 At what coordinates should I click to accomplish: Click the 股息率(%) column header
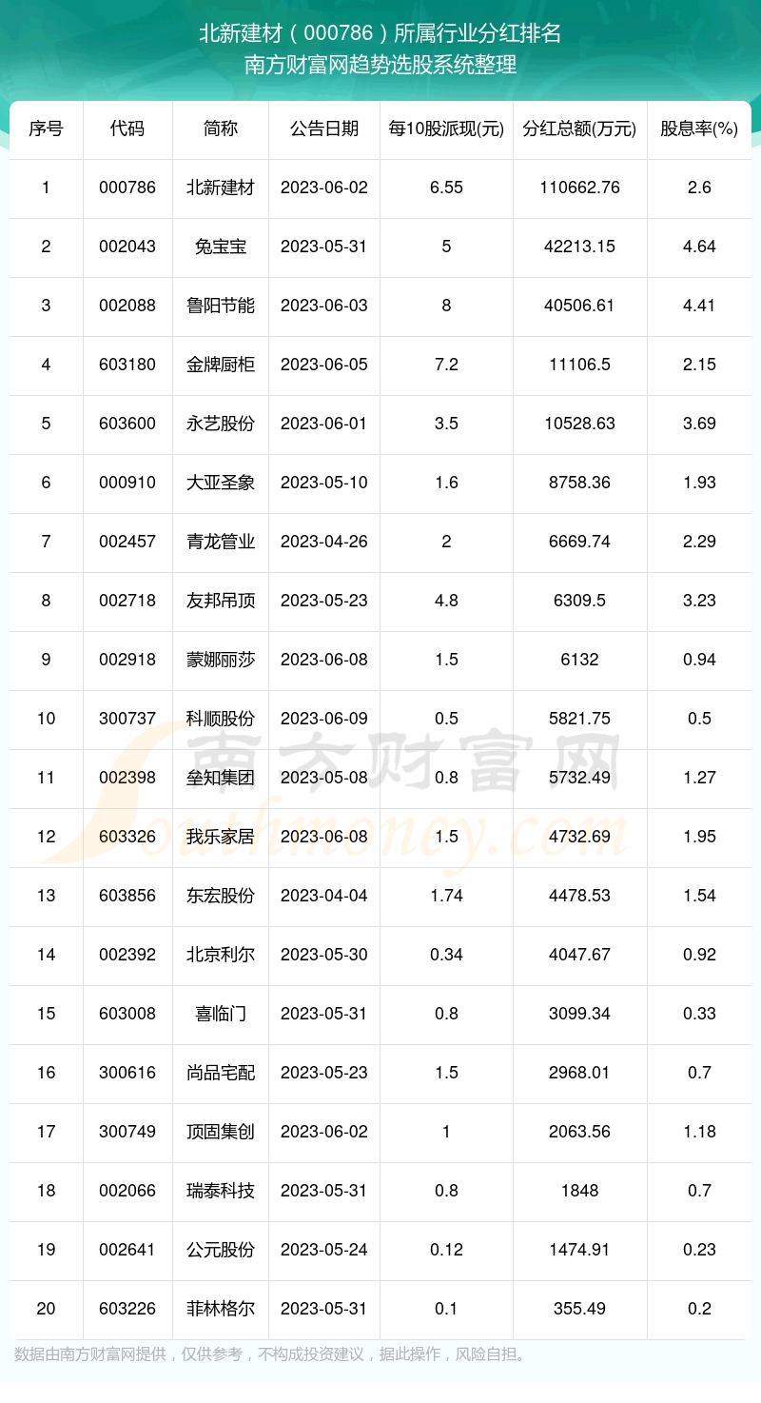pos(699,129)
